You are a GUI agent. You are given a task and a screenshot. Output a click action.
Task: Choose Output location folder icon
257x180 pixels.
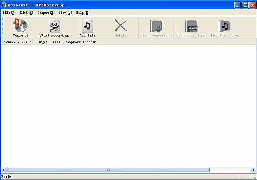pyautogui.click(x=225, y=26)
